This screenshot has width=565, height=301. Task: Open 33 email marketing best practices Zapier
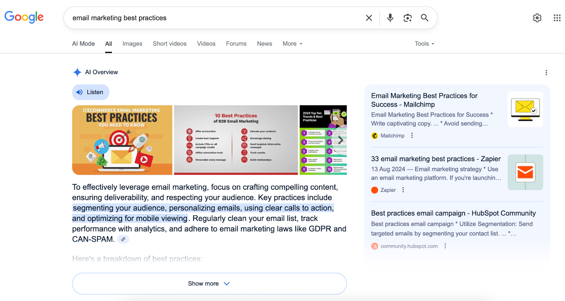click(x=436, y=159)
